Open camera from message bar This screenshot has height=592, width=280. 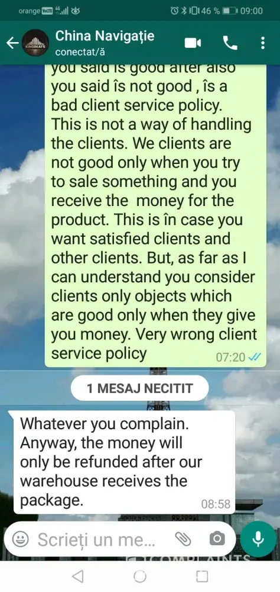(x=217, y=538)
